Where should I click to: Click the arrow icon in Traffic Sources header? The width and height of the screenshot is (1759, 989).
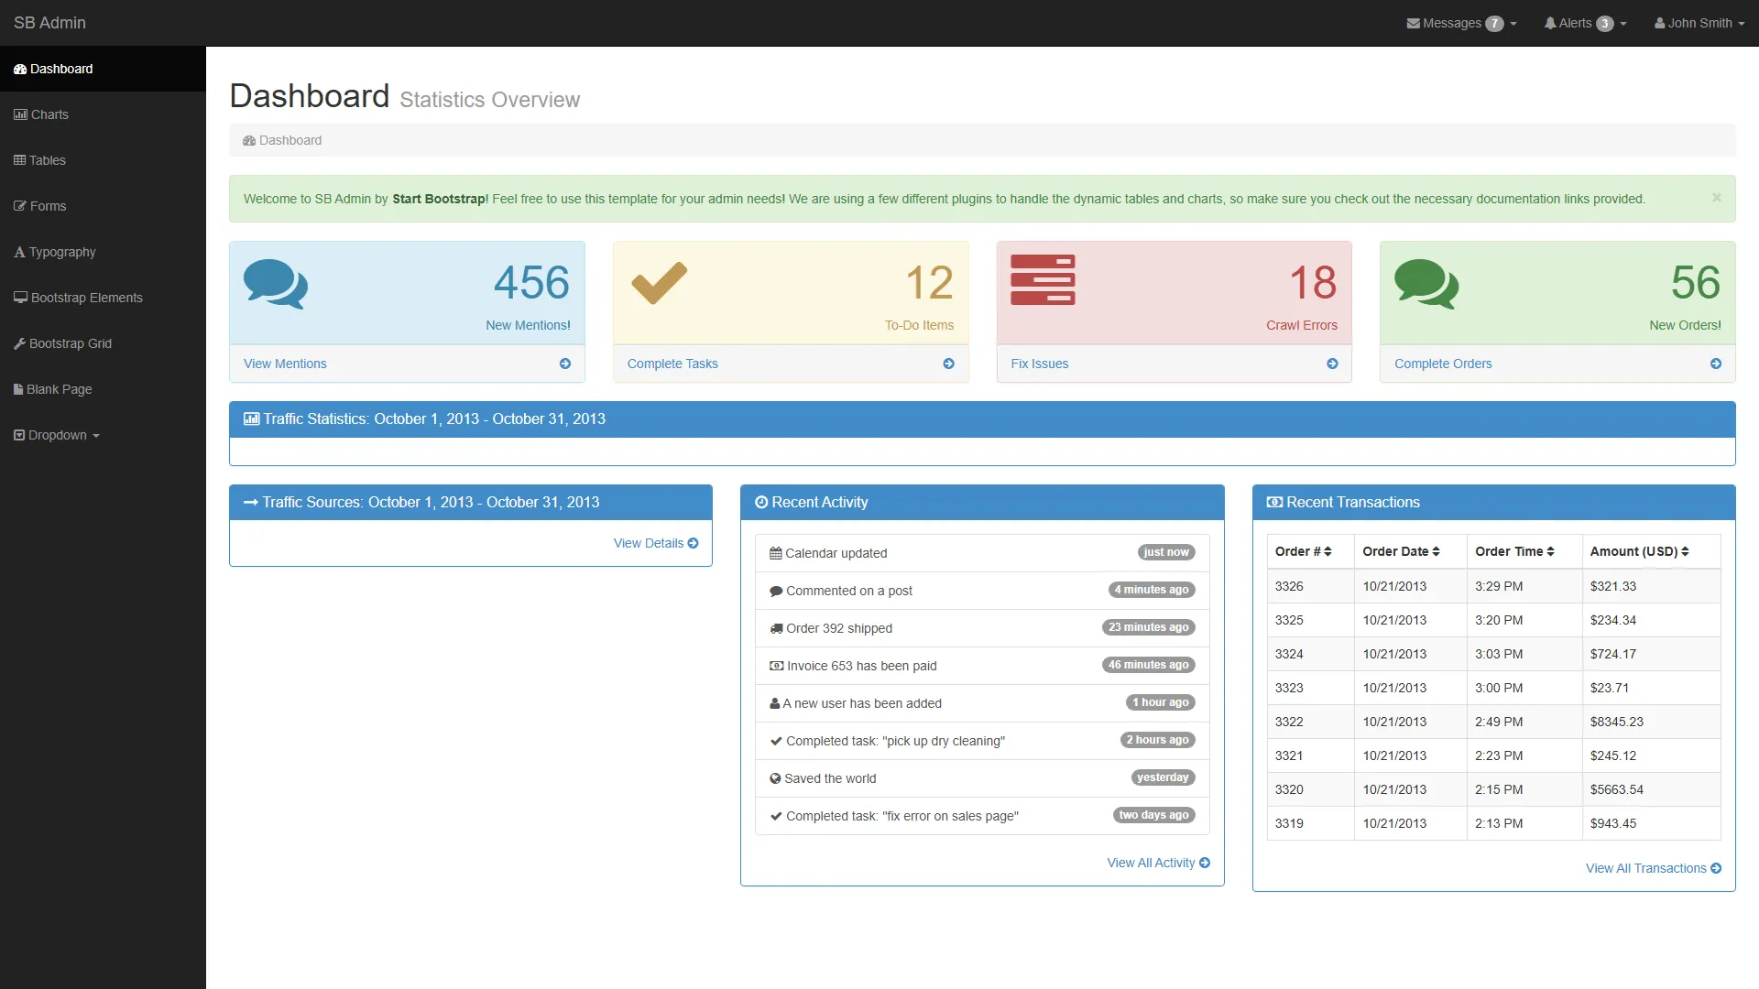click(x=250, y=502)
